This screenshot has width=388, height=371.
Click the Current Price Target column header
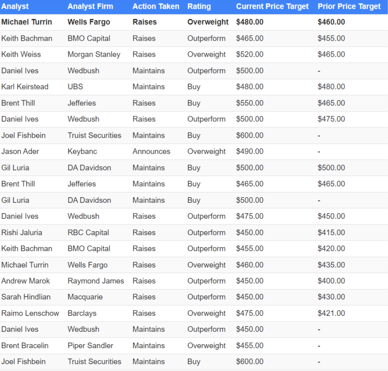(x=272, y=6)
